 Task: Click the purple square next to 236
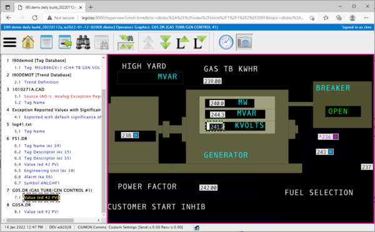(x=336, y=137)
